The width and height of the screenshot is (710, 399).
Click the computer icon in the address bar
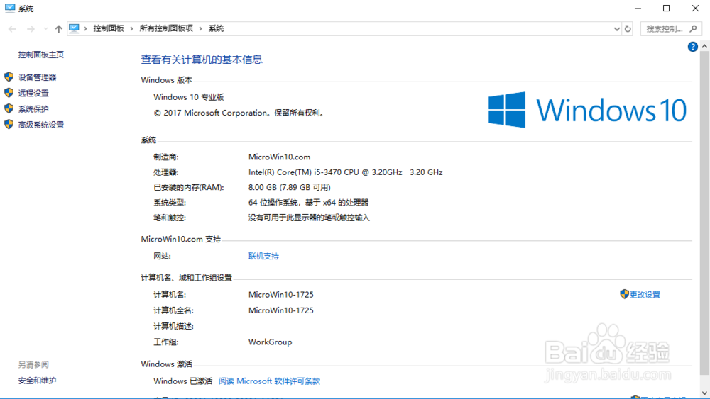[74, 28]
